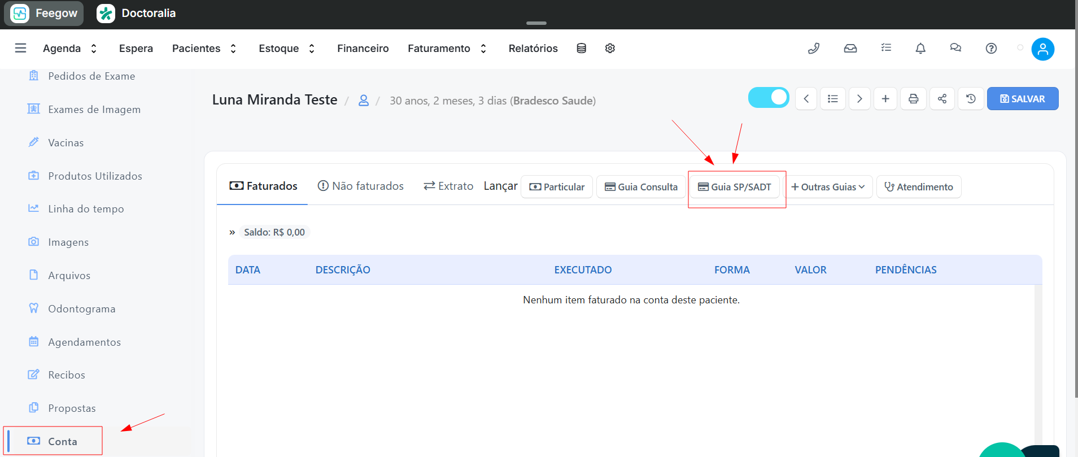The width and height of the screenshot is (1078, 457).
Task: Switch to the Faturados tab
Action: pyautogui.click(x=263, y=186)
